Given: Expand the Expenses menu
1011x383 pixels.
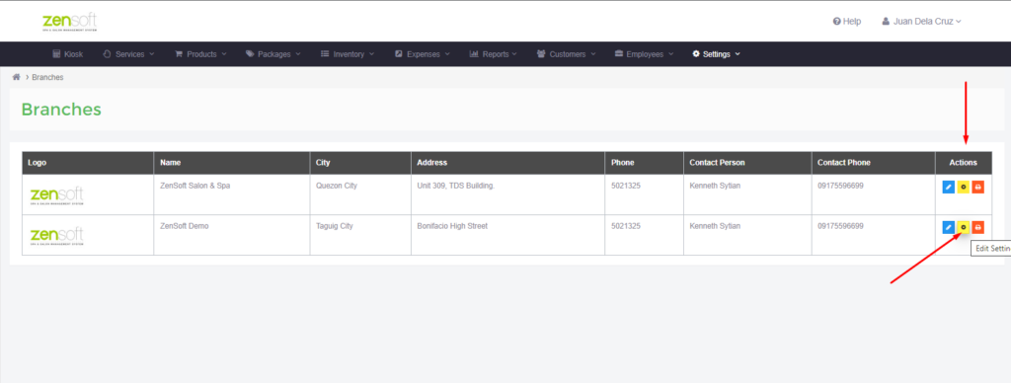Looking at the screenshot, I should [x=423, y=54].
